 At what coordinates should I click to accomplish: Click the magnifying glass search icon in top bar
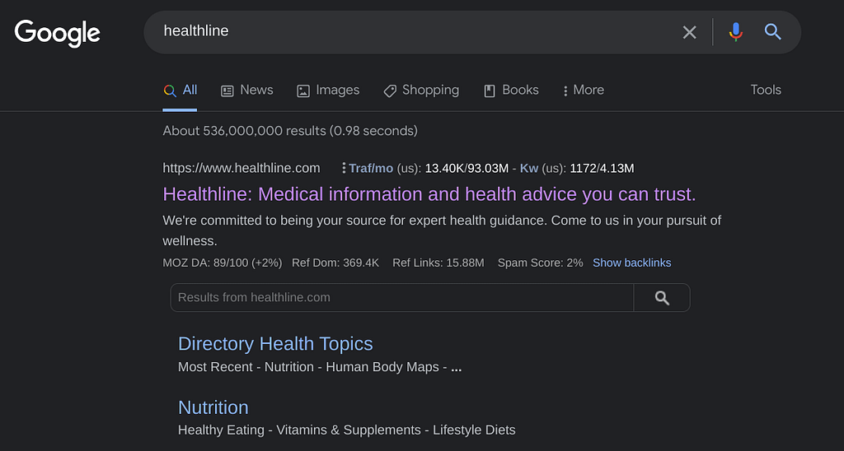[x=772, y=32]
